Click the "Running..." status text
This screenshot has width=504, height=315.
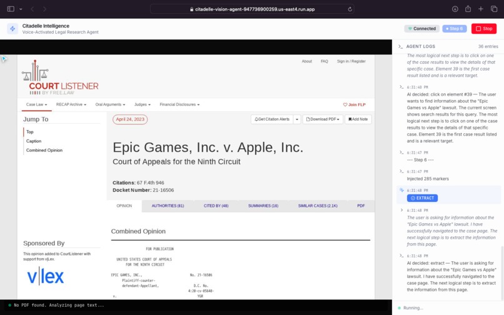click(413, 308)
